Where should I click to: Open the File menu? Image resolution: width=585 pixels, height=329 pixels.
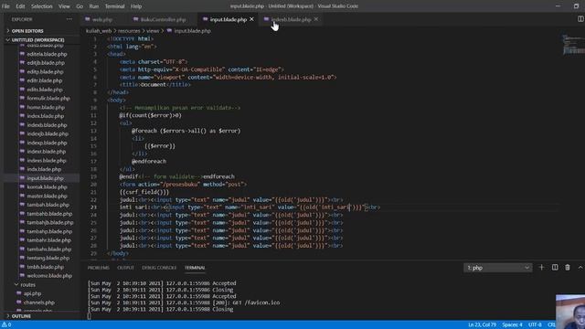pyautogui.click(x=5, y=6)
